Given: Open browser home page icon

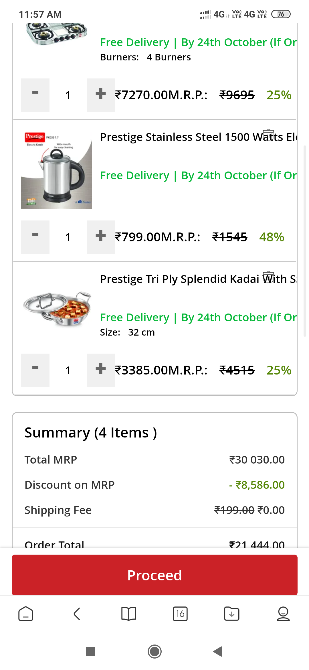Looking at the screenshot, I should 26,614.
